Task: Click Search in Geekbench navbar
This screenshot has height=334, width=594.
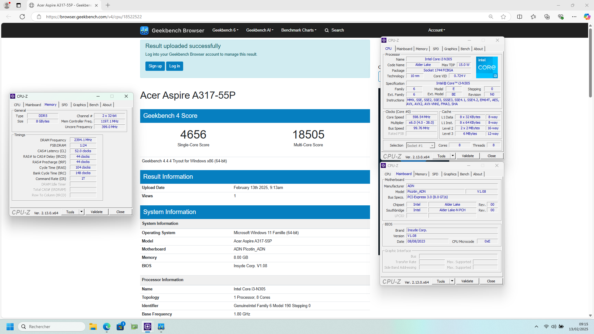Action: click(334, 30)
